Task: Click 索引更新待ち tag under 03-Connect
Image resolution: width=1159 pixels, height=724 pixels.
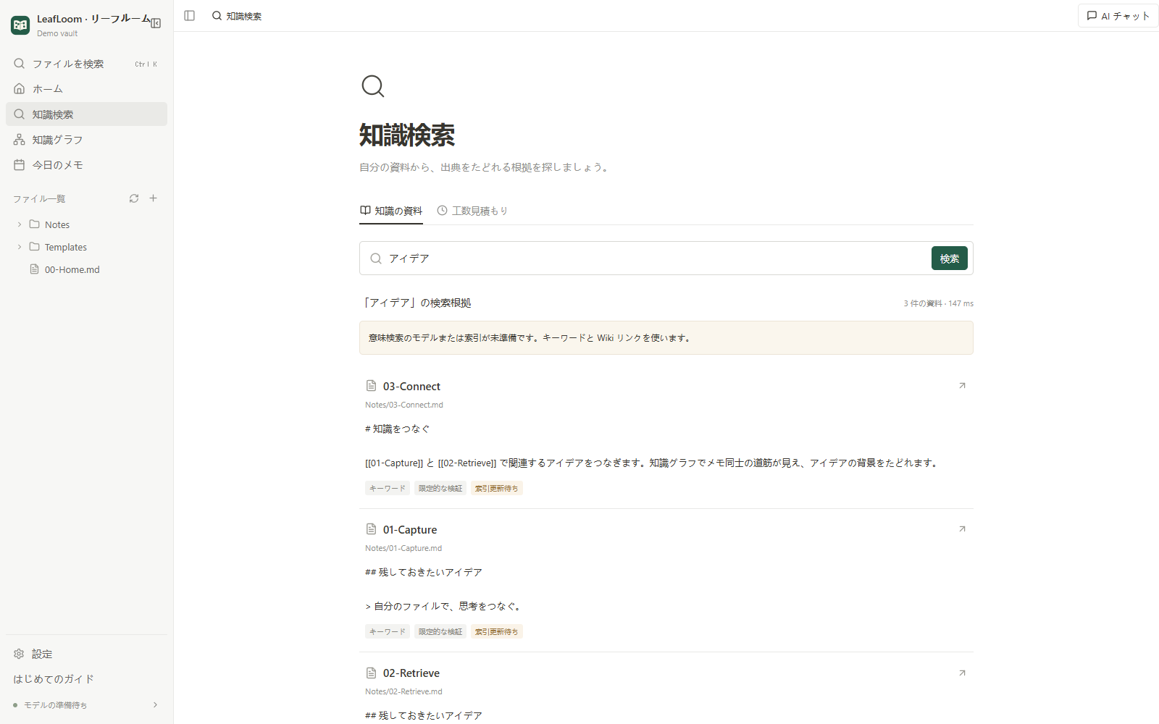Action: click(497, 489)
